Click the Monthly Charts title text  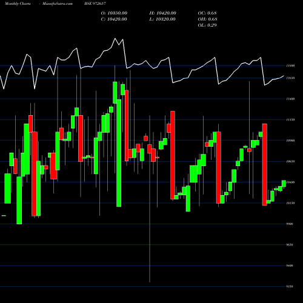[x=18, y=4]
